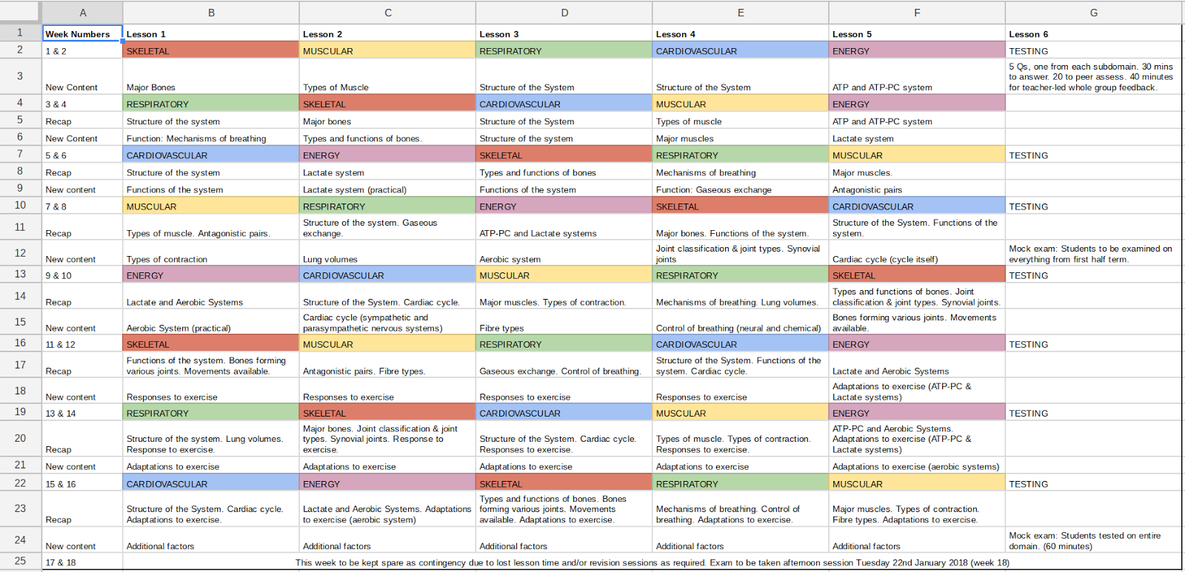Viewport: 1185px width, 572px height.
Task: Select column F header
Action: click(917, 13)
